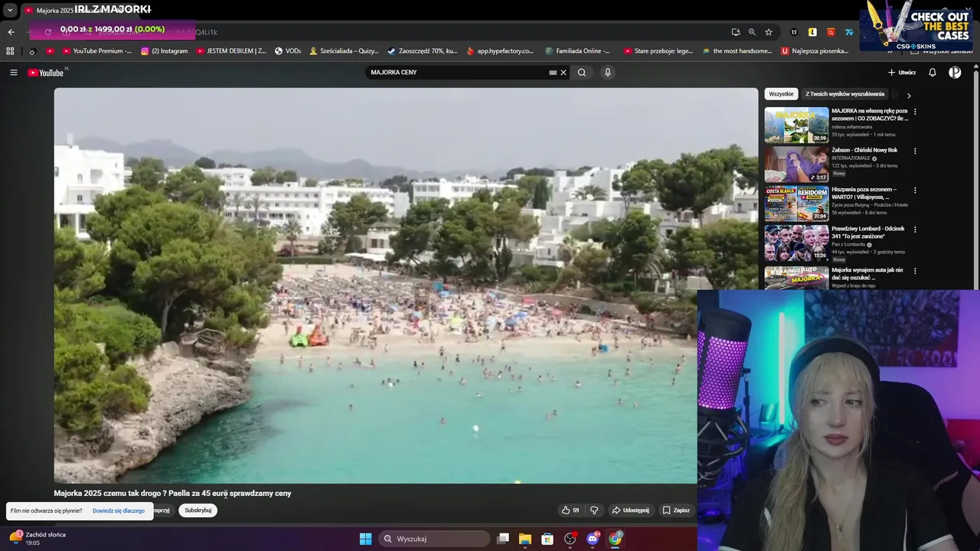
Task: Open the Stare przeboje bookmark
Action: (658, 51)
